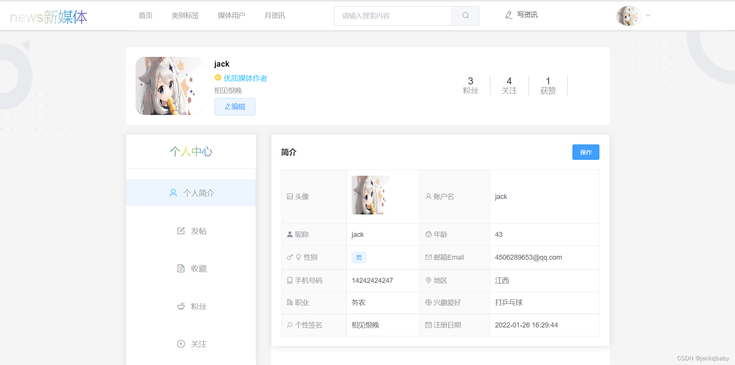Open the 月资讯 section
The height and width of the screenshot is (365, 735).
[x=275, y=15]
